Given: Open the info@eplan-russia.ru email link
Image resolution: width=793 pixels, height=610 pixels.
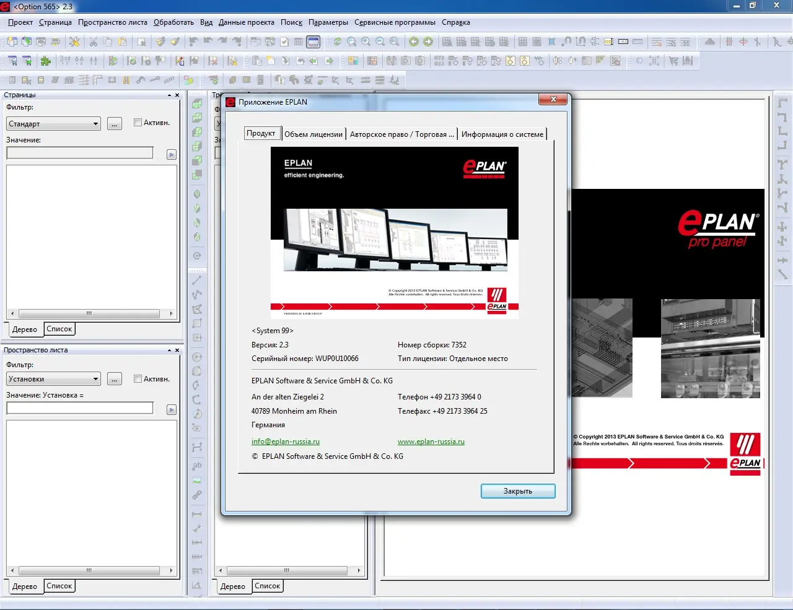Looking at the screenshot, I should pos(286,442).
